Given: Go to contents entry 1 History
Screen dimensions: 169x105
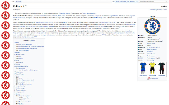Looking at the screenshot, I should tap(16, 43).
